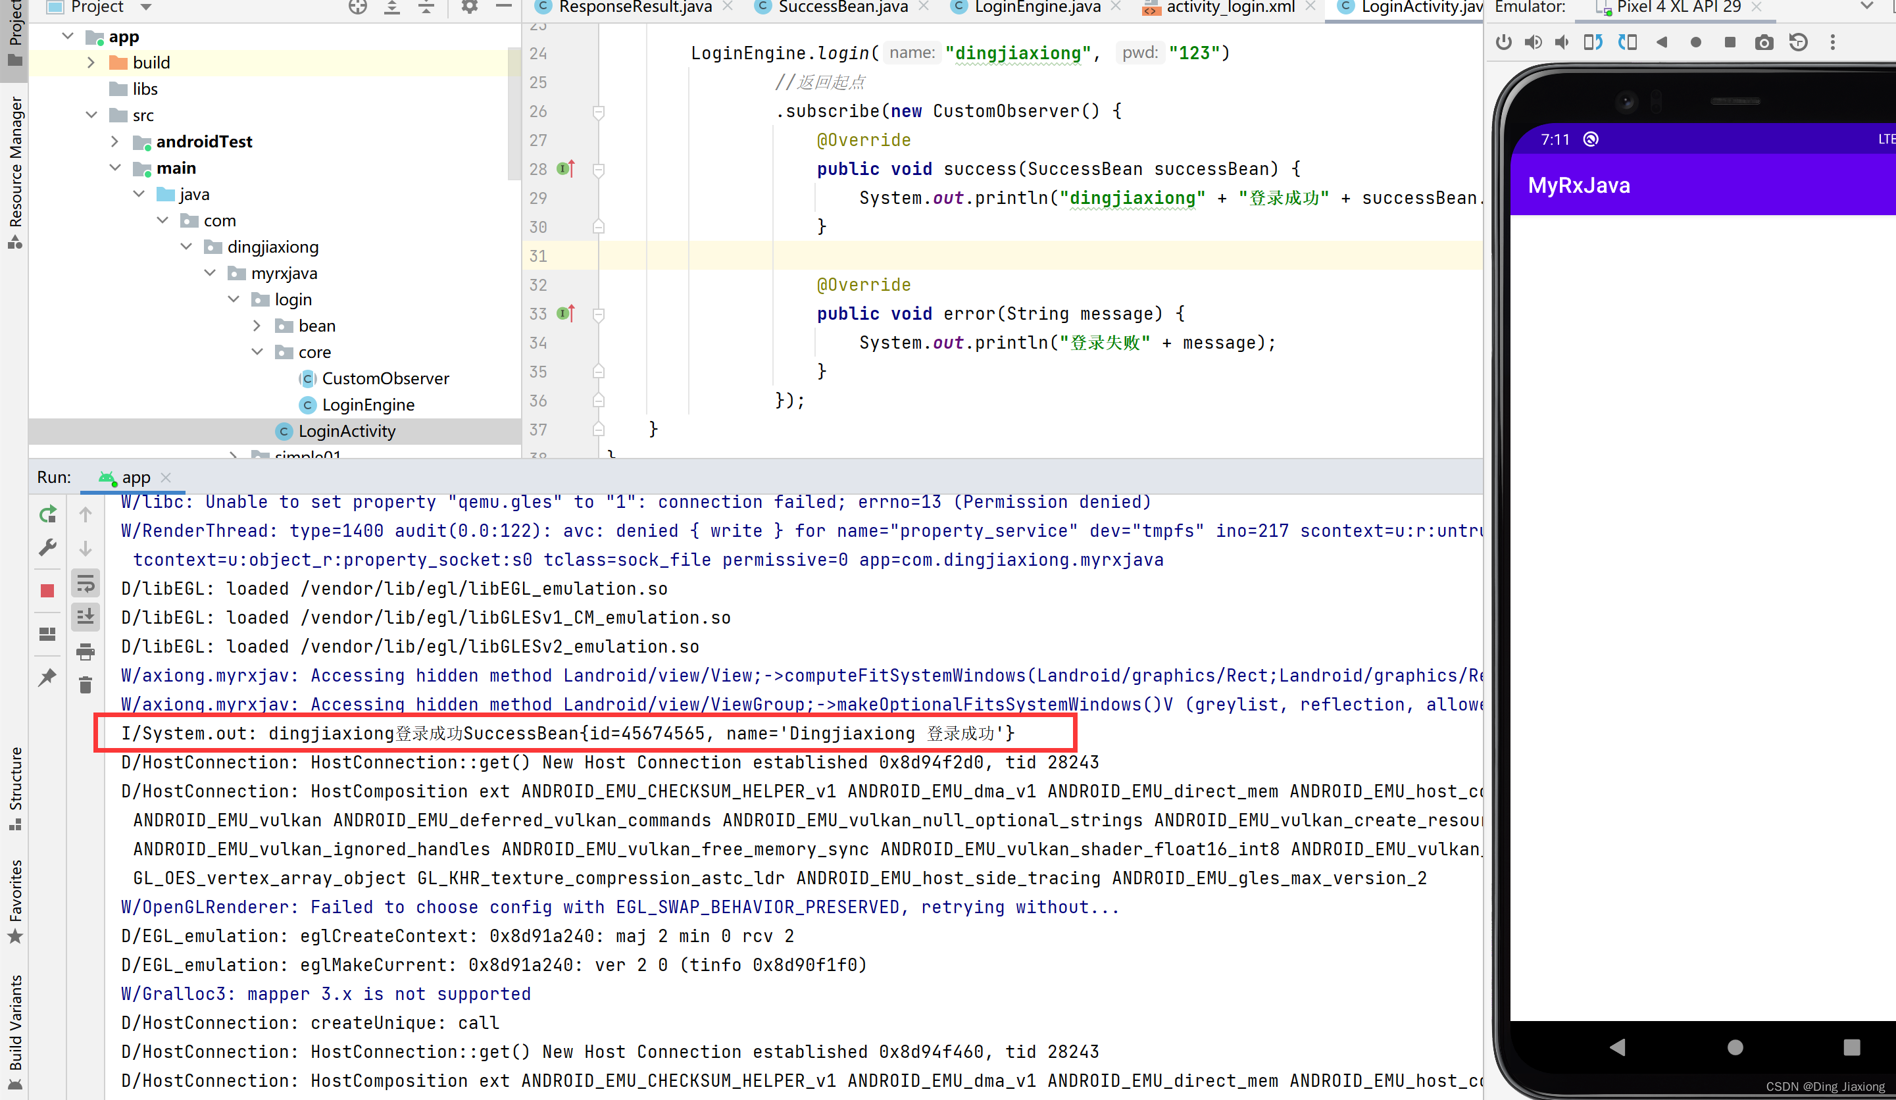
Task: Emulator toolbar overview square button
Action: click(1730, 42)
